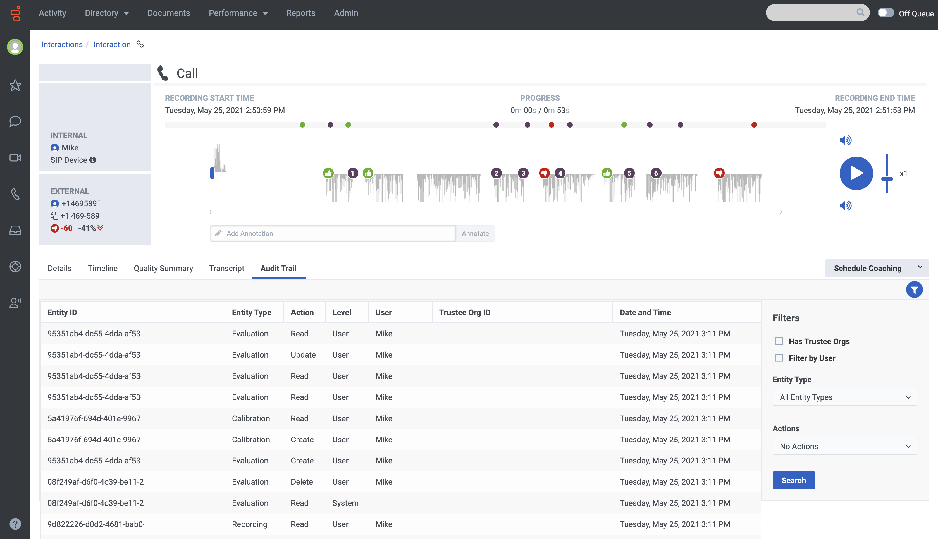This screenshot has width=938, height=539.
Task: Click the Search filters button
Action: click(x=794, y=480)
